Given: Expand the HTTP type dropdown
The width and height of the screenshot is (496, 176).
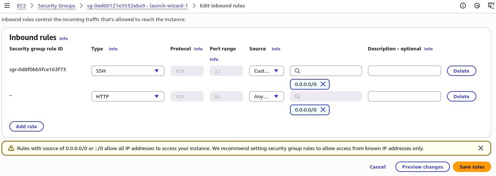Looking at the screenshot, I should click(x=128, y=96).
